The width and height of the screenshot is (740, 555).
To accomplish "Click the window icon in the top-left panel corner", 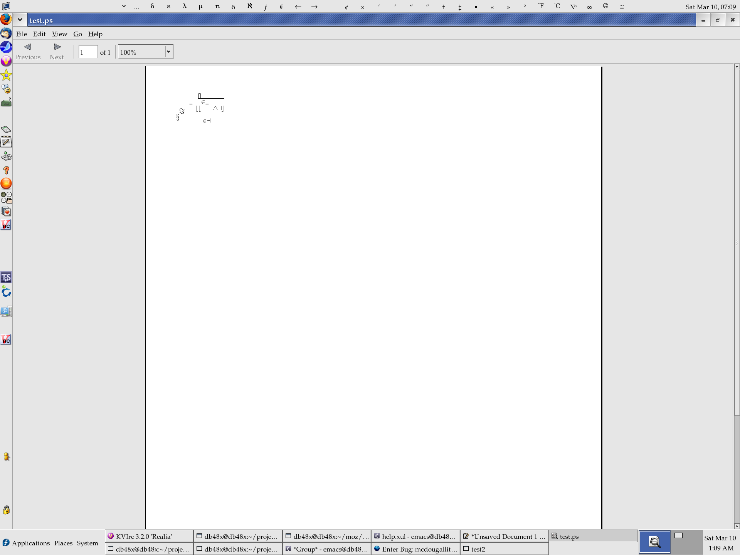I will [x=6, y=6].
